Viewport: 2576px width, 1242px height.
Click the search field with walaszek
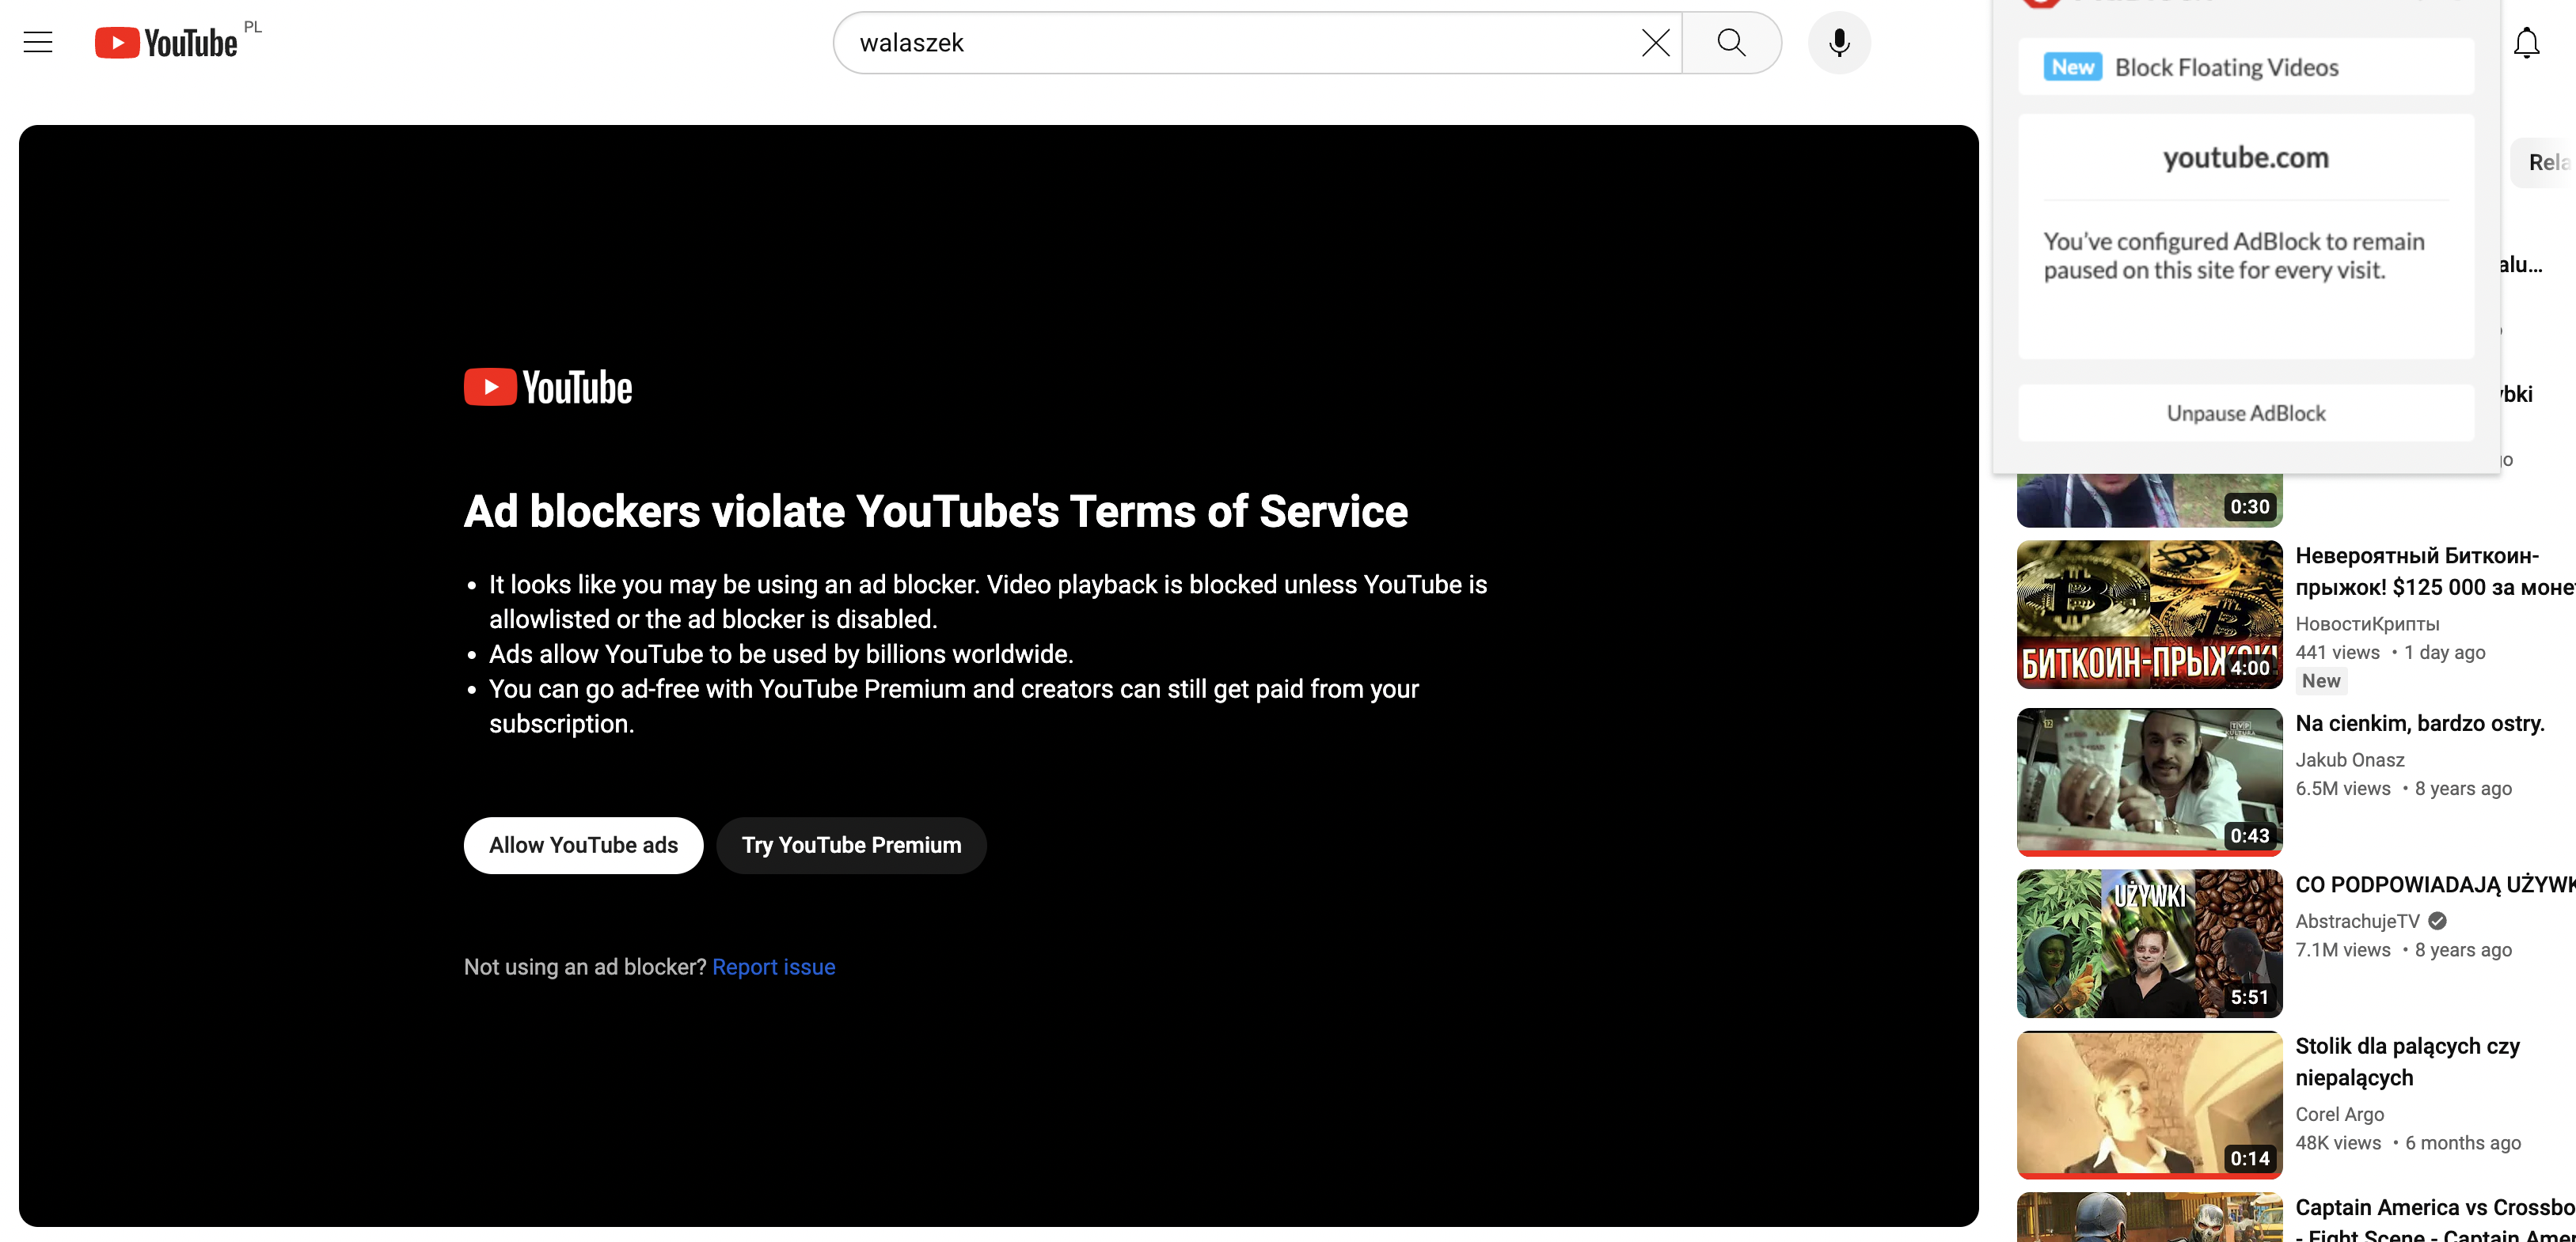click(x=1240, y=43)
